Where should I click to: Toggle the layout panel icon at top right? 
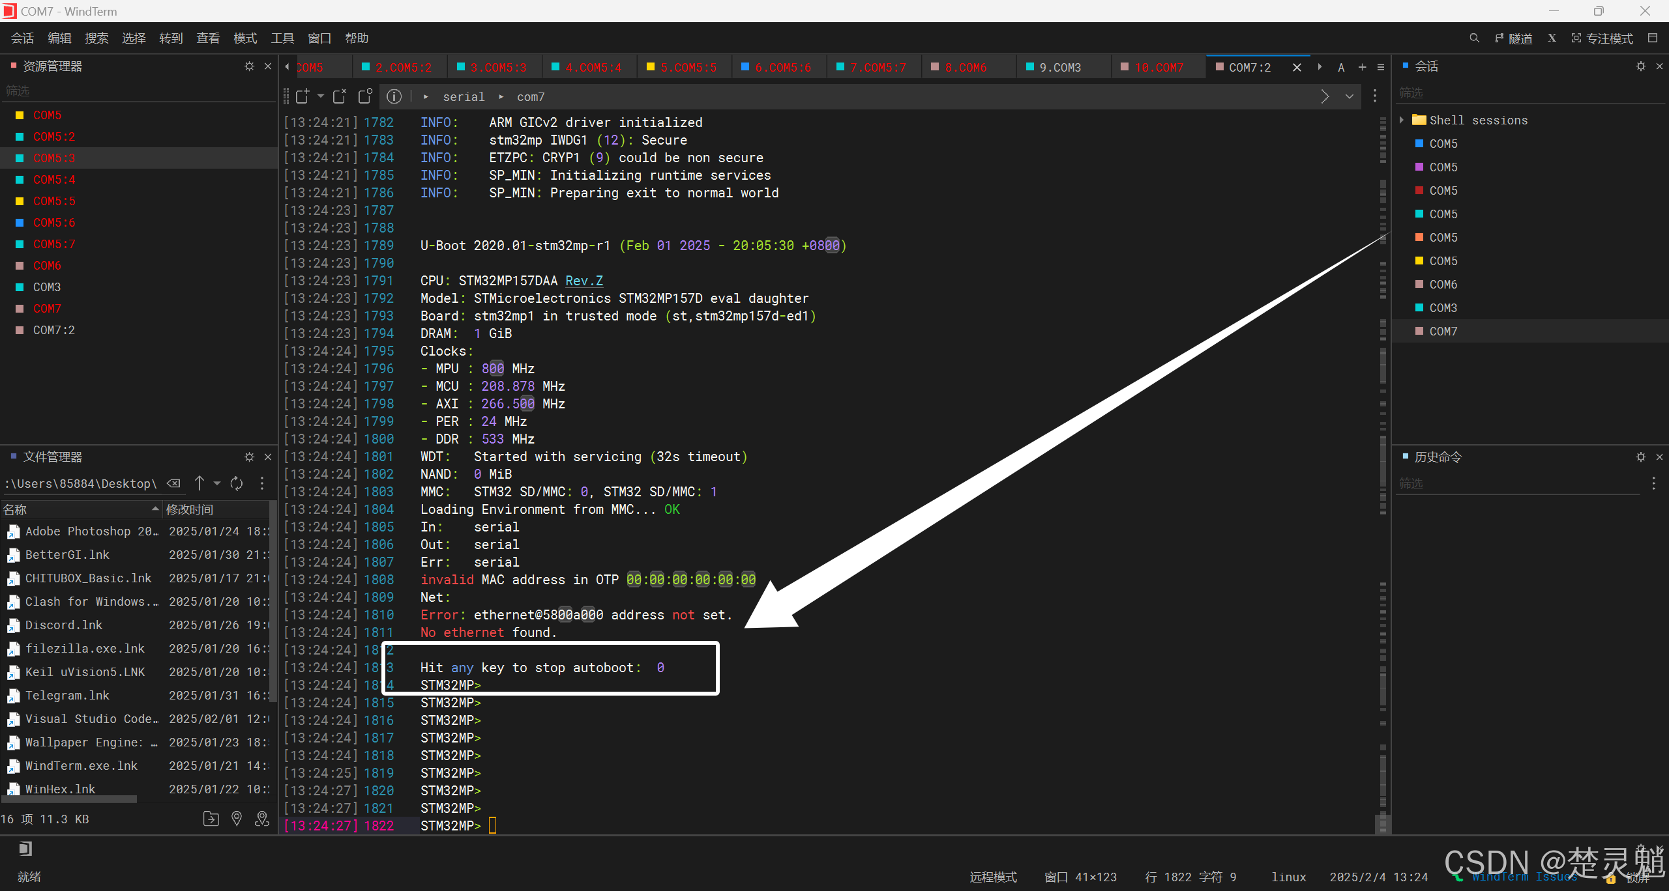(x=1652, y=38)
